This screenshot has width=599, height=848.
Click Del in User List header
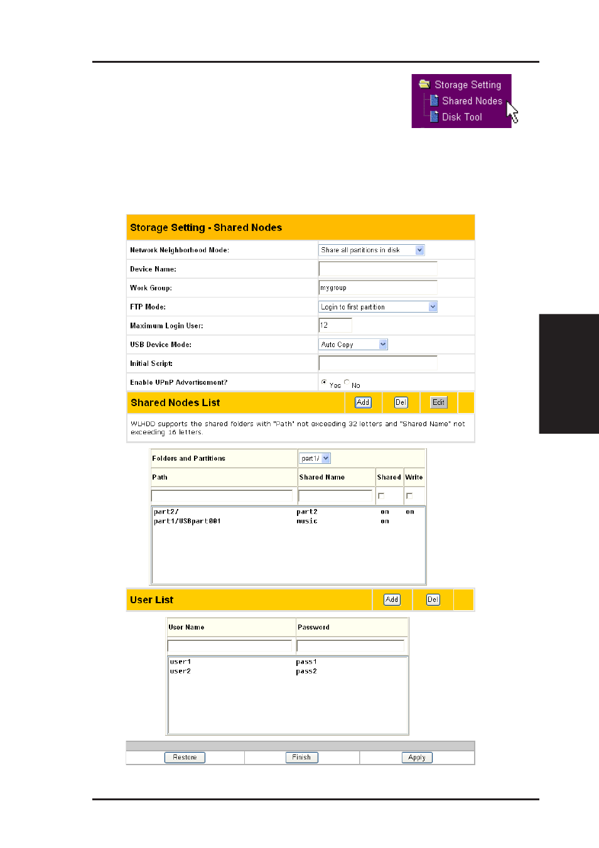click(x=433, y=599)
